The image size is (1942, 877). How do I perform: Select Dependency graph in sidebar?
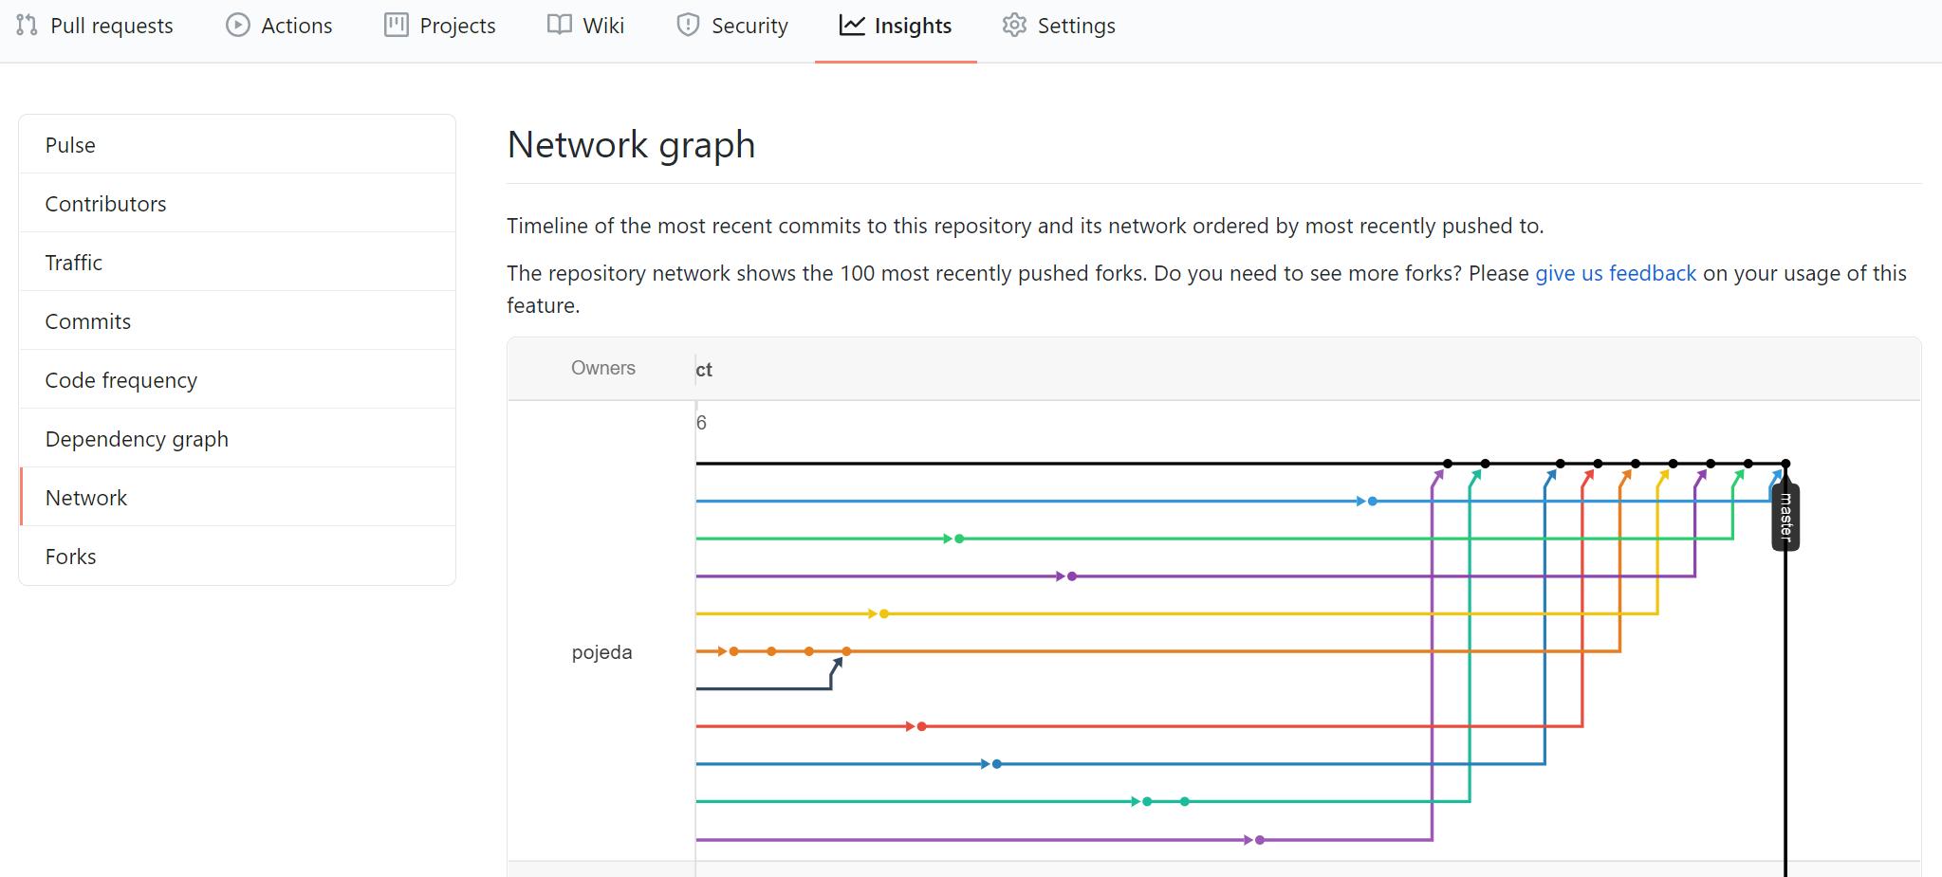click(x=137, y=439)
